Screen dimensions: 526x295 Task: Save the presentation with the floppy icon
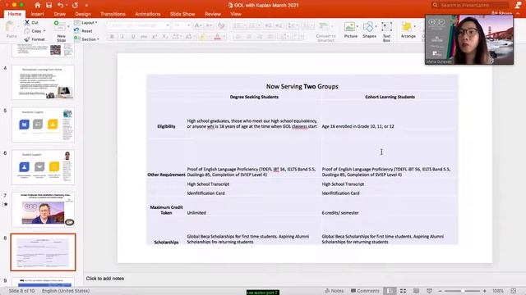pyautogui.click(x=49, y=5)
